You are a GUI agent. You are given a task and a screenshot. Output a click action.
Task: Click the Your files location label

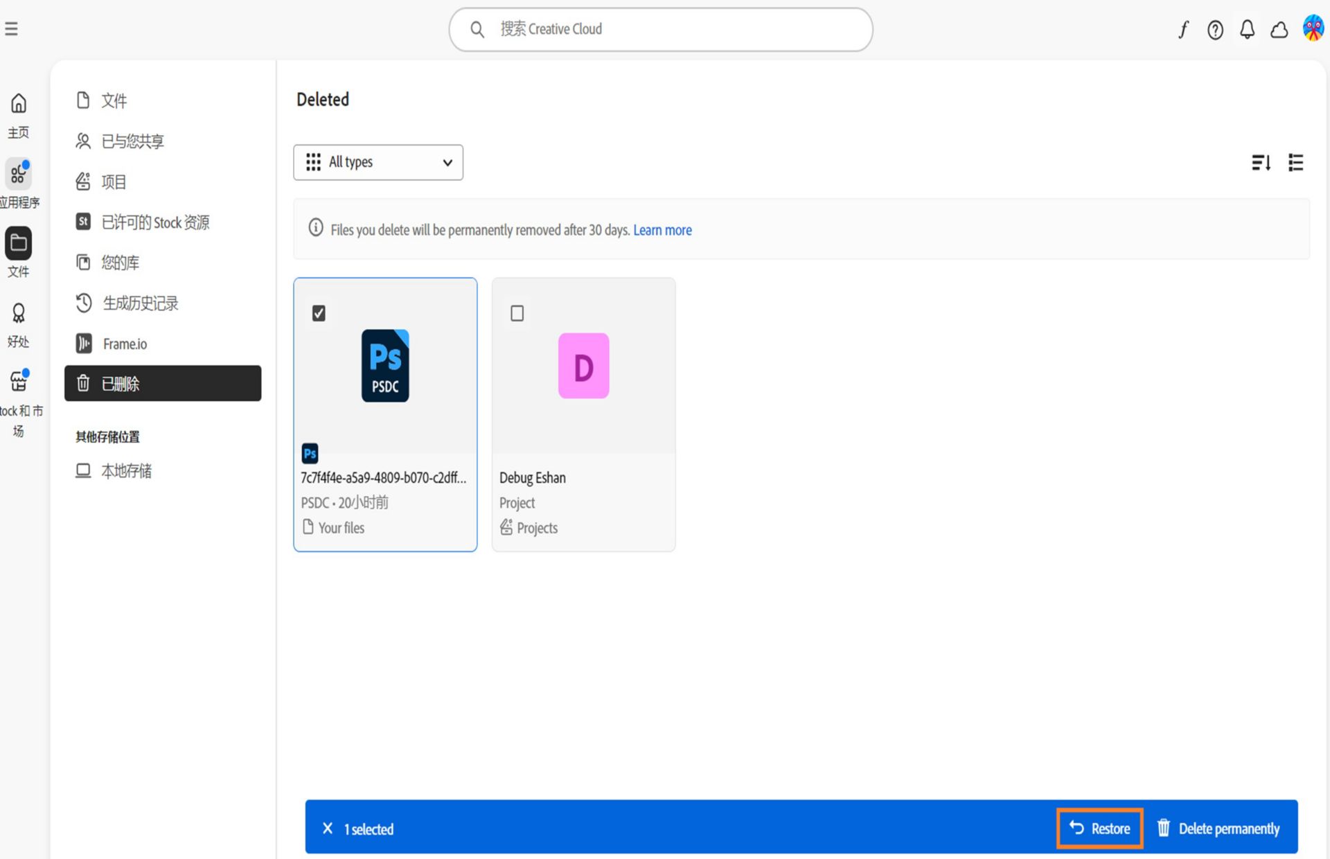[342, 528]
